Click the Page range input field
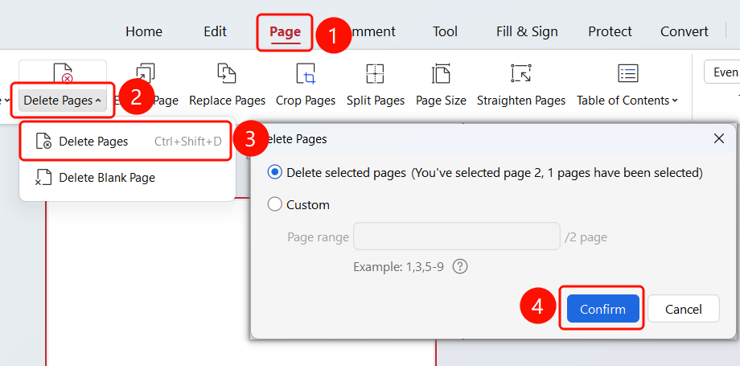The width and height of the screenshot is (740, 366). pyautogui.click(x=457, y=236)
